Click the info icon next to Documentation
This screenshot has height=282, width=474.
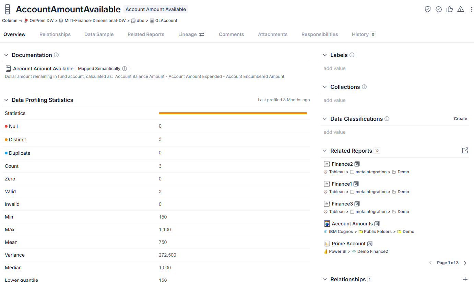(56, 55)
